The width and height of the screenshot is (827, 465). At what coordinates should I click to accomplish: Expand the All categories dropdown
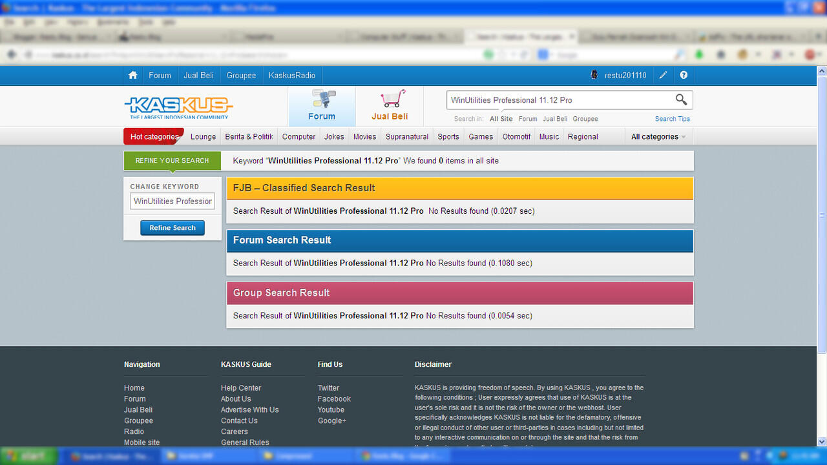click(x=658, y=136)
